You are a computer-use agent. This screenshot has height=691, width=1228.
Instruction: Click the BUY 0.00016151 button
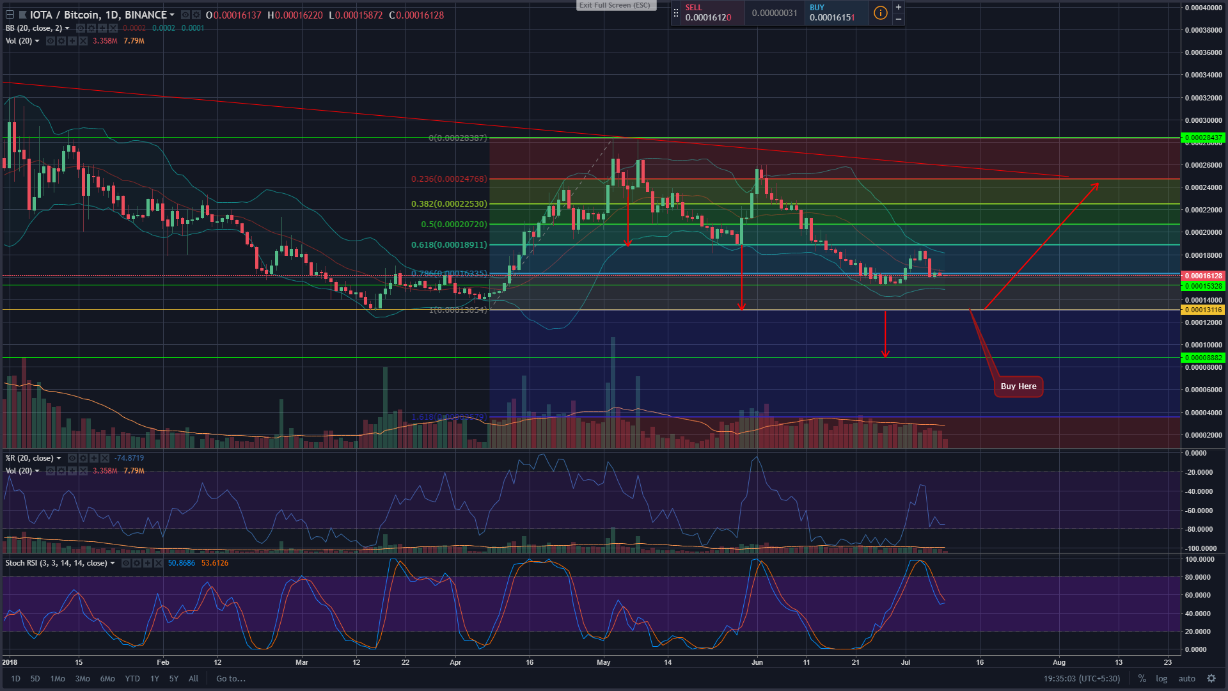(837, 13)
